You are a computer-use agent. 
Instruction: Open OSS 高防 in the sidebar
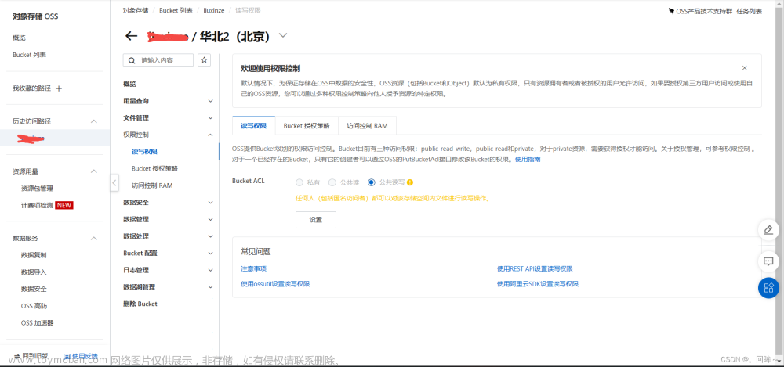pos(34,306)
